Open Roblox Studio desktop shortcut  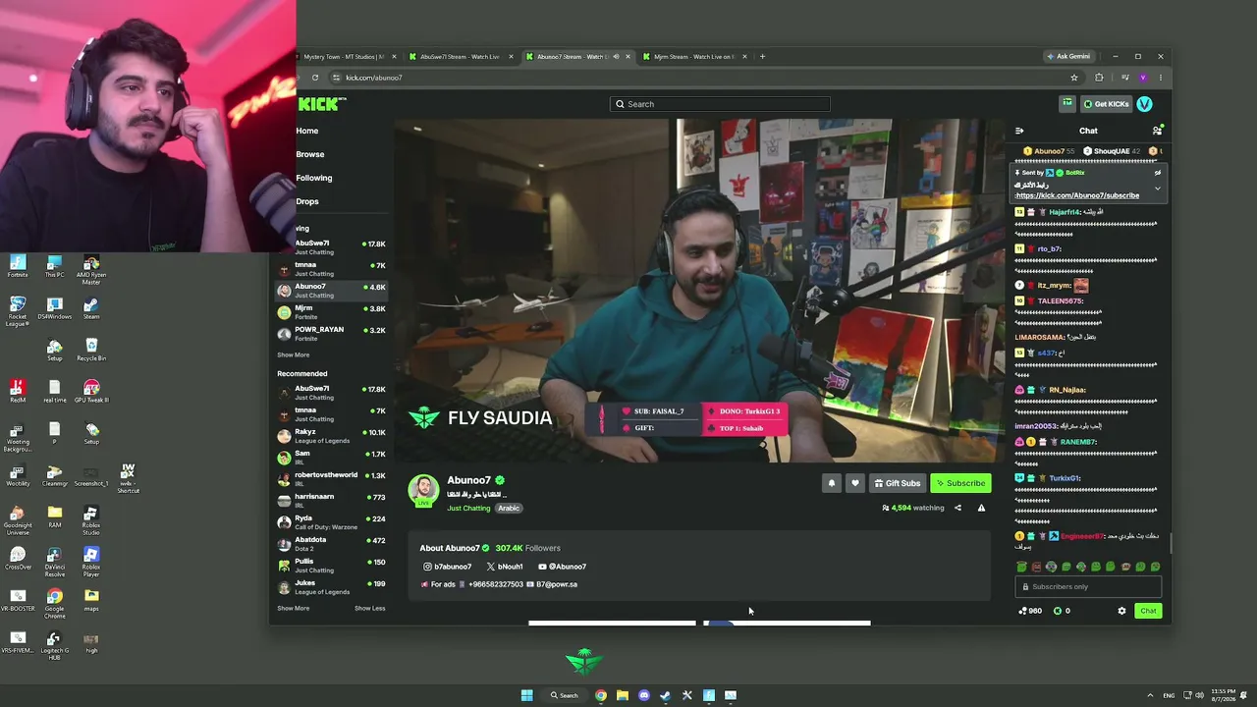pyautogui.click(x=91, y=517)
